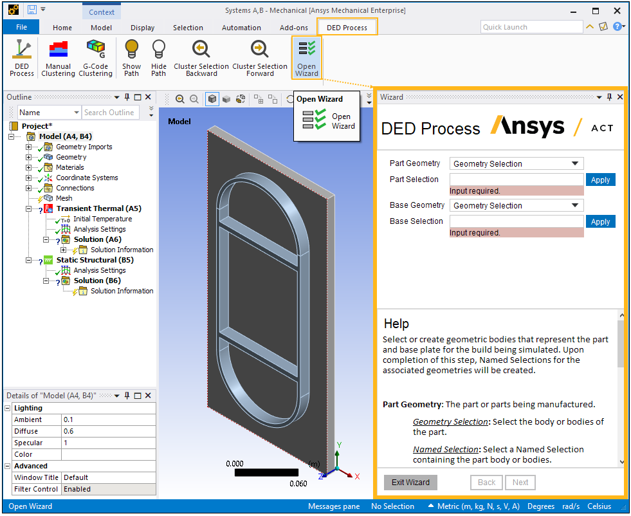Pin the Details panel
This screenshot has width=631, height=516.
[x=127, y=396]
